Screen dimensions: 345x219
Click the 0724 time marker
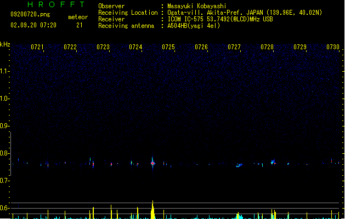pos(135,47)
